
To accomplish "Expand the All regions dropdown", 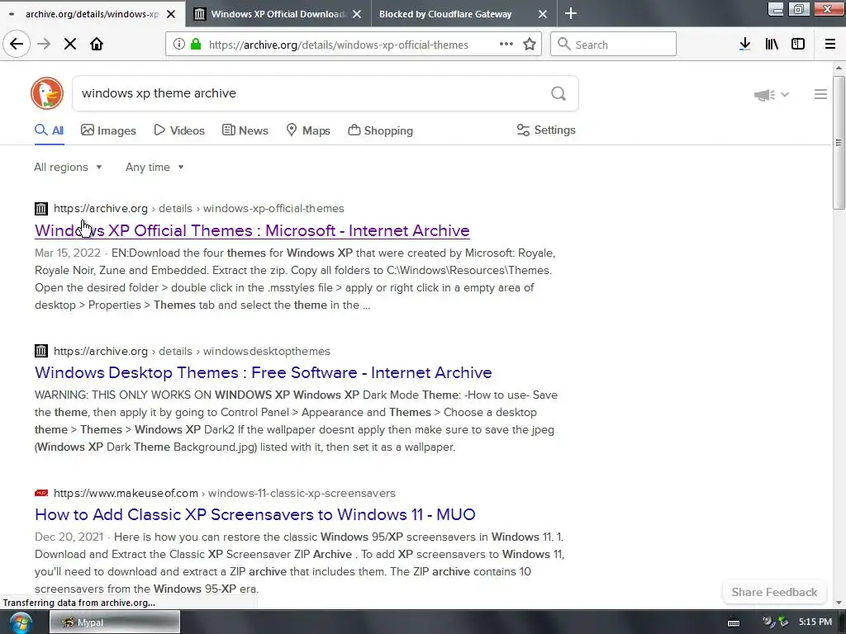I will [x=68, y=167].
